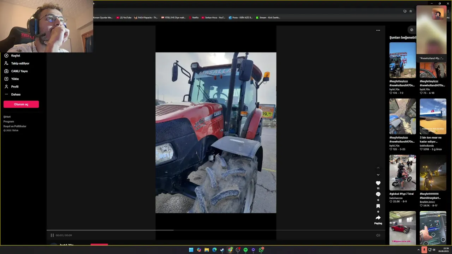This screenshot has height=254, width=452.
Task: Open the blue tractor recommended thumbnail
Action: coord(403,60)
